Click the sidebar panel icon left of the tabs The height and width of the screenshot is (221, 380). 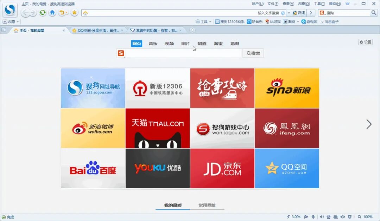click(4, 30)
